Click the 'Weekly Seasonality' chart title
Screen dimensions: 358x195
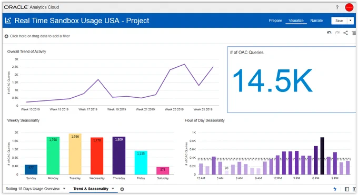pyautogui.click(x=23, y=120)
